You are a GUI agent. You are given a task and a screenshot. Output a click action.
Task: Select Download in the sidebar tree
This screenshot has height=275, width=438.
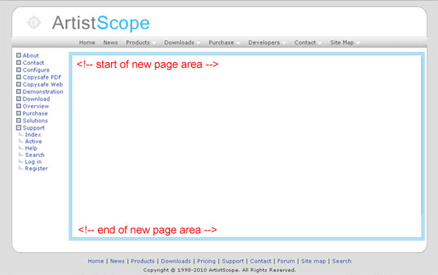36,98
